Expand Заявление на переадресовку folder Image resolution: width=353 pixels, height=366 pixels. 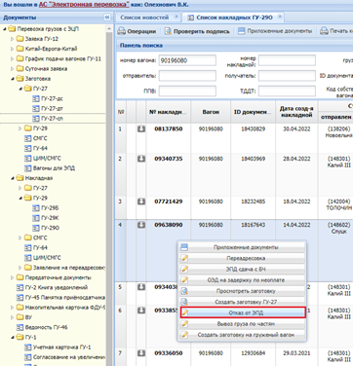[20, 268]
